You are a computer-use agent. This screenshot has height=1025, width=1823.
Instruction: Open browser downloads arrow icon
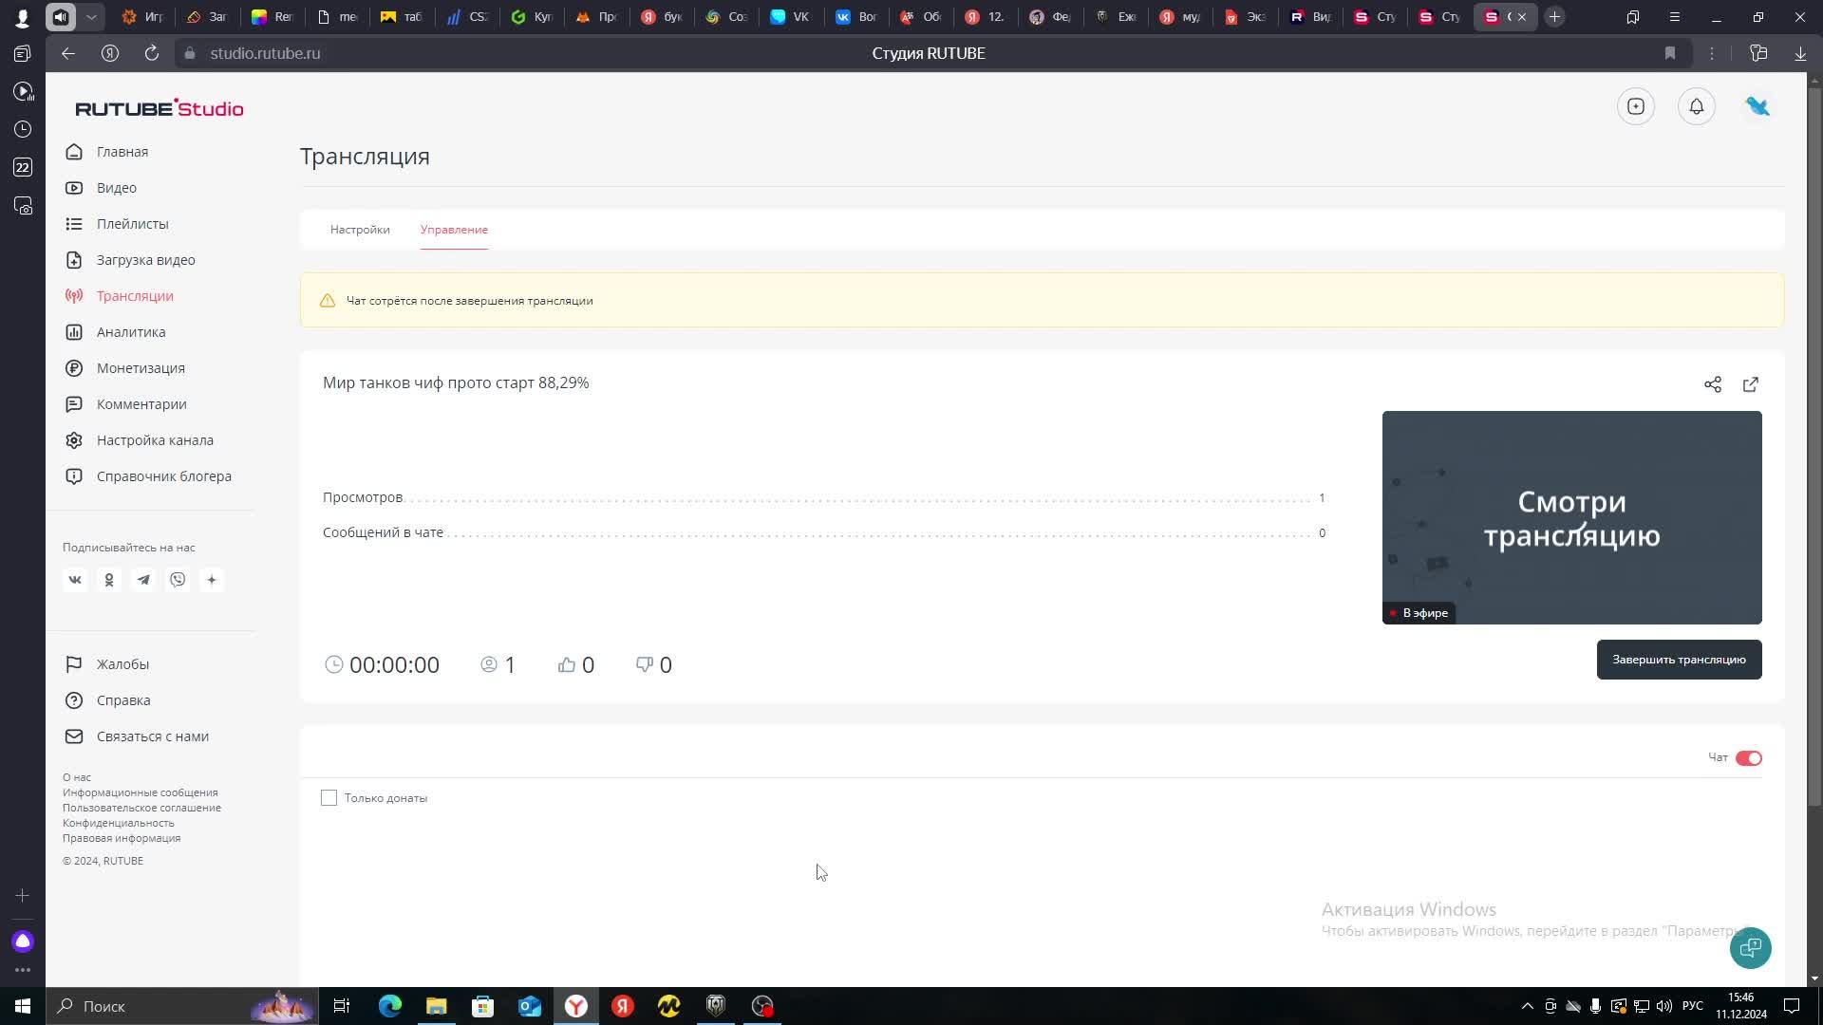pos(1800,53)
